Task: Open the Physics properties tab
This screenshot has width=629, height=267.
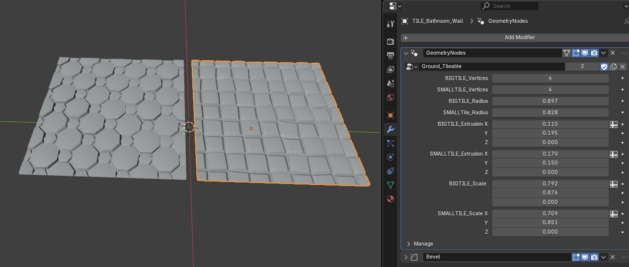Action: click(x=391, y=157)
